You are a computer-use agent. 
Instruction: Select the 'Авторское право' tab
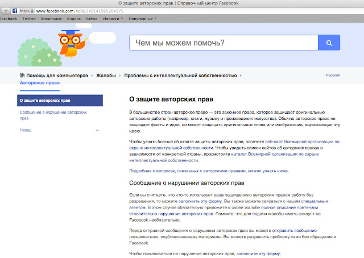pos(40,83)
